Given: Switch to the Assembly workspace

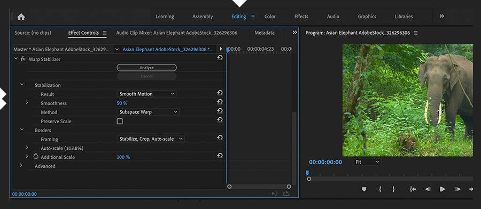Looking at the screenshot, I should coord(203,17).
